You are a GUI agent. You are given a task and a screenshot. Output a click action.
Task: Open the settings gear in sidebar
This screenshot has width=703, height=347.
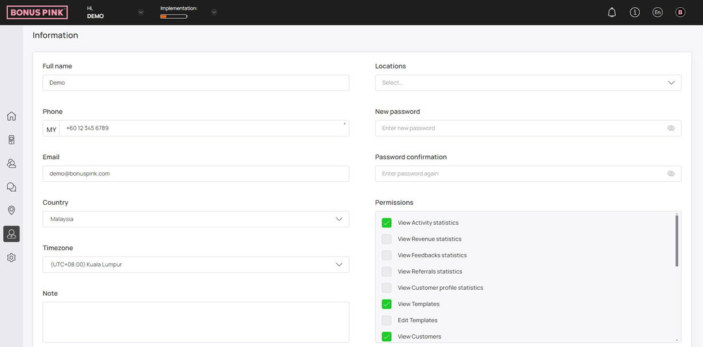(12, 257)
